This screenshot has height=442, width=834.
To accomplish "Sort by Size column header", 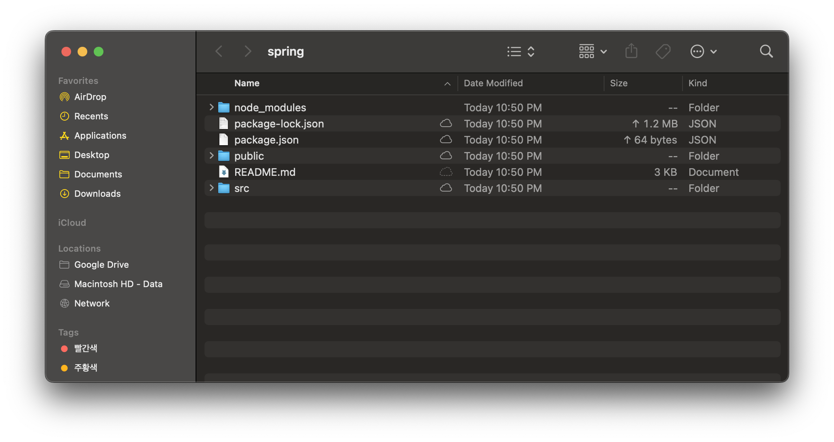I will tap(618, 83).
